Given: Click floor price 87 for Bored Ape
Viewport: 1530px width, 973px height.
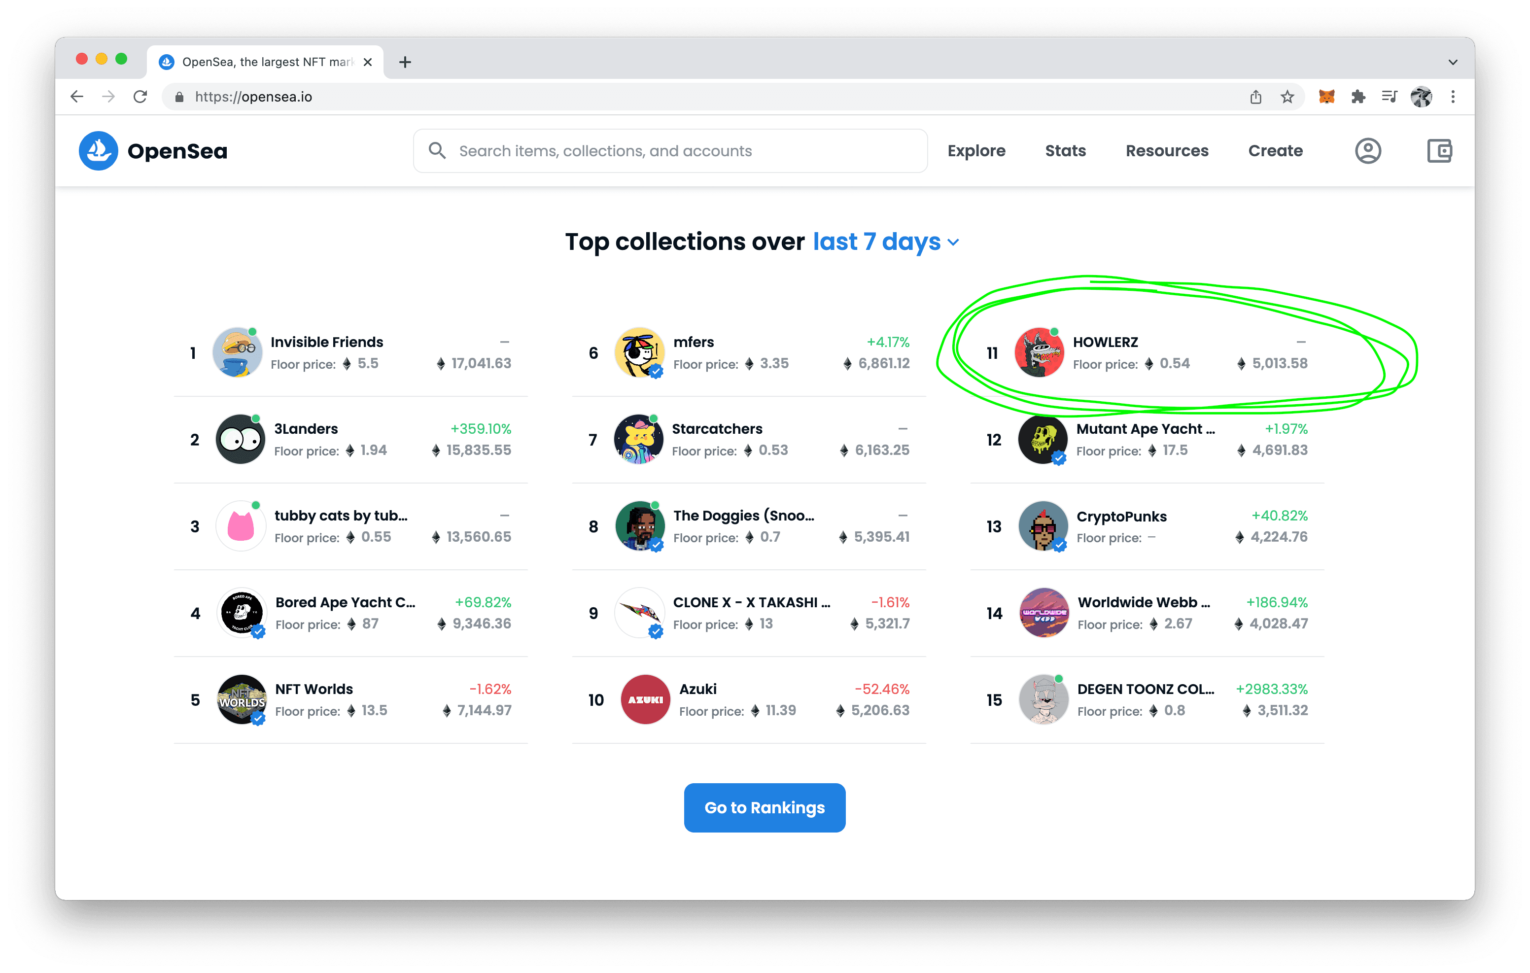Looking at the screenshot, I should [x=363, y=624].
